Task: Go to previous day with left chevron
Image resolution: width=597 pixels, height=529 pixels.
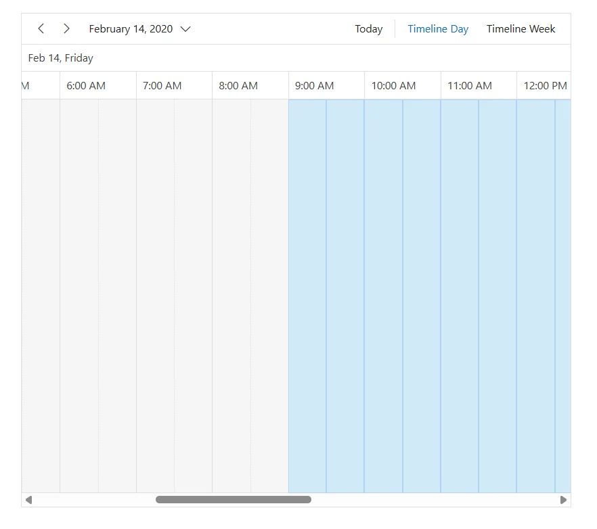Action: pos(41,29)
